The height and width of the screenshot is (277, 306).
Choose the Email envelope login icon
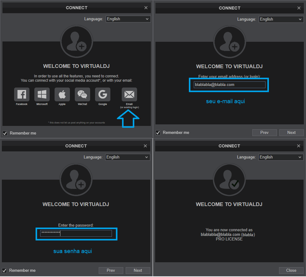129,94
